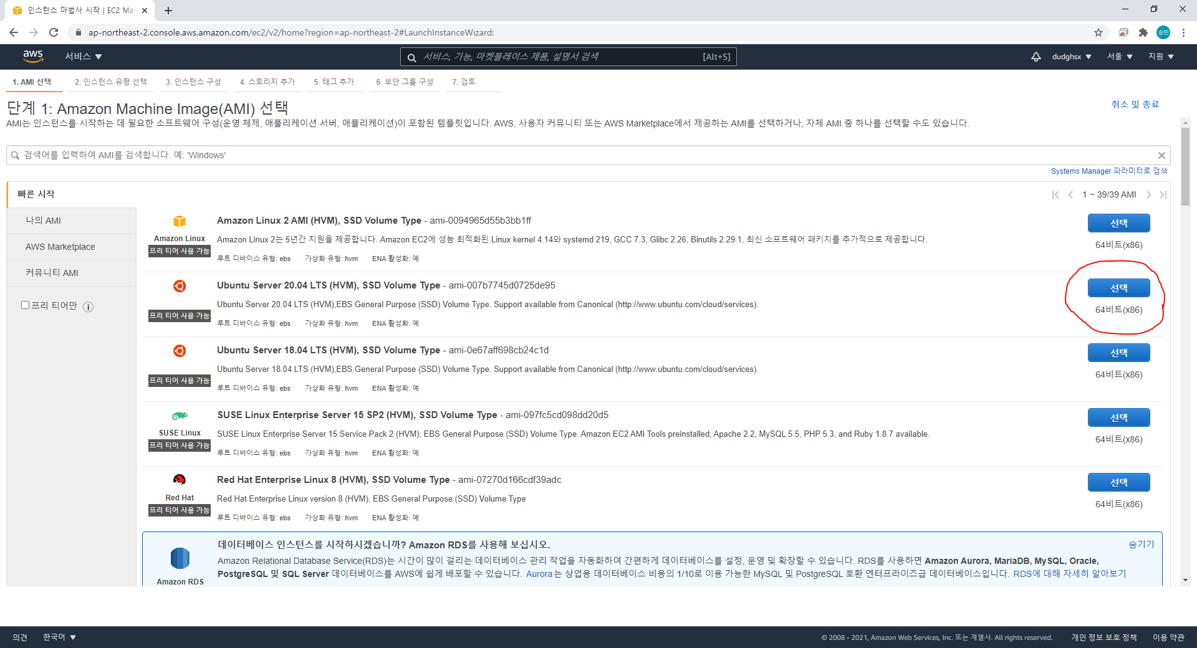Screen dimensions: 1197x648
Task: Open free tier info icon
Action: [89, 307]
